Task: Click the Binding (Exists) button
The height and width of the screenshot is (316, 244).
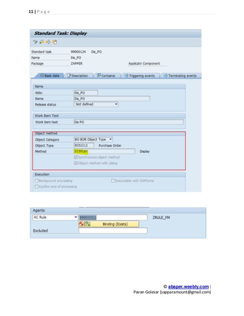Action: coord(112,224)
